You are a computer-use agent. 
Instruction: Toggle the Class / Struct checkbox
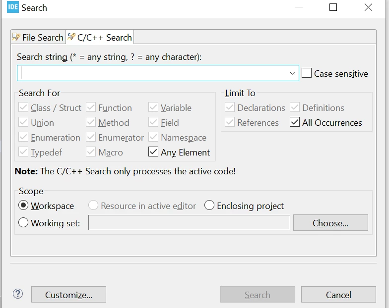click(x=23, y=107)
